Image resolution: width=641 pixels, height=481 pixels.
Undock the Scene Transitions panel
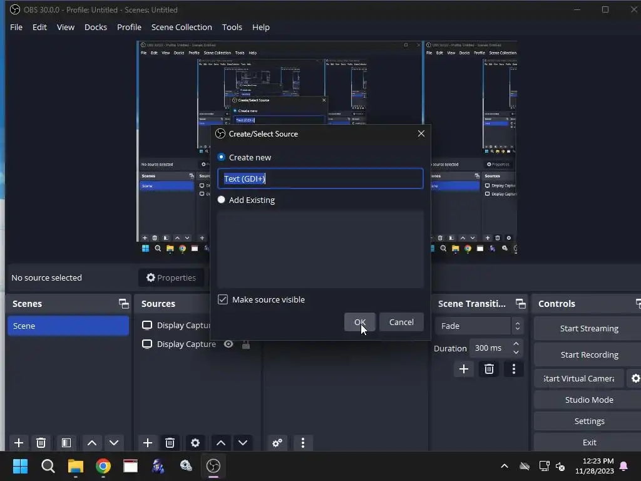(520, 304)
